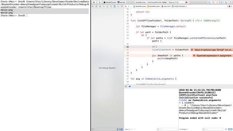Click Base64Encoder project in jump bar

pyautogui.click(x=140, y=7)
